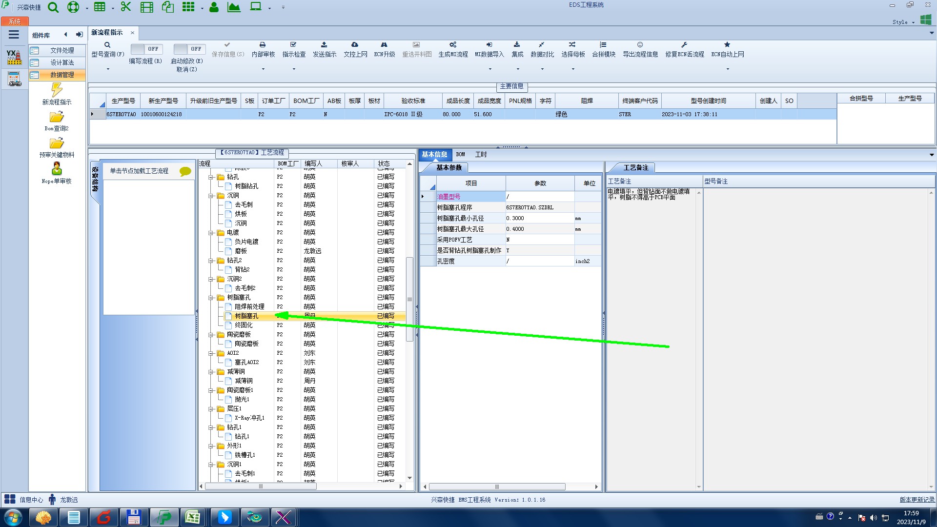
Task: Collapse the 电镀 folder in process tree
Action: point(211,233)
